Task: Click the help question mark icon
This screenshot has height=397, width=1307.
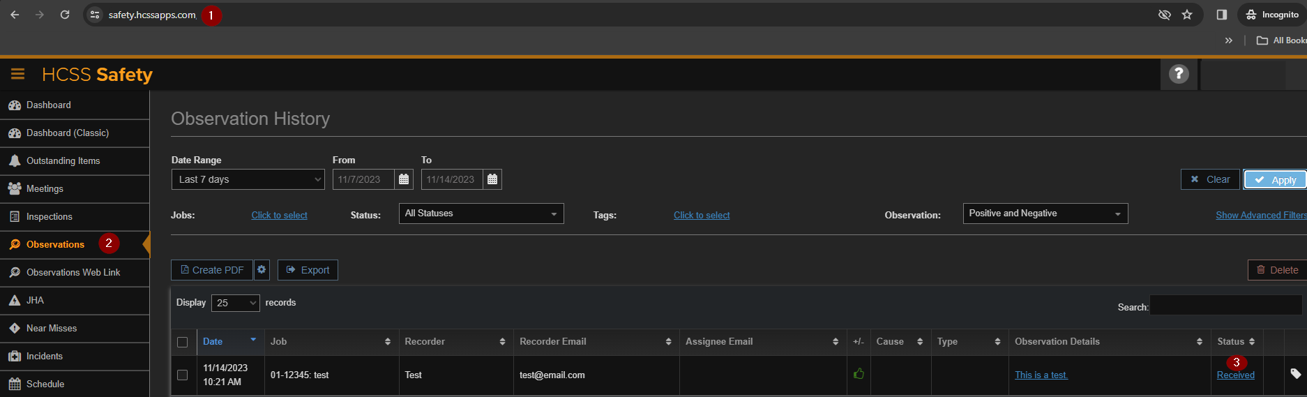Action: click(1178, 74)
